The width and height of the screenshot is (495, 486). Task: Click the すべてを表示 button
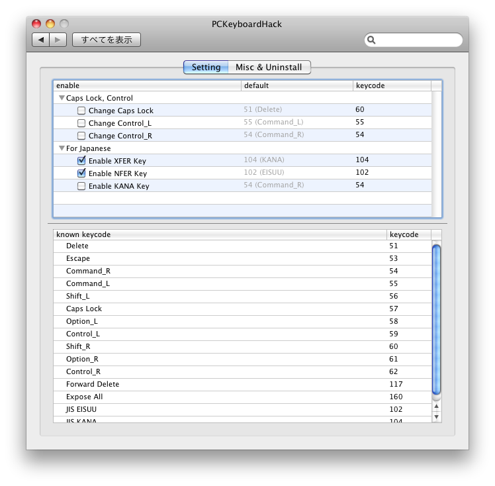click(107, 40)
